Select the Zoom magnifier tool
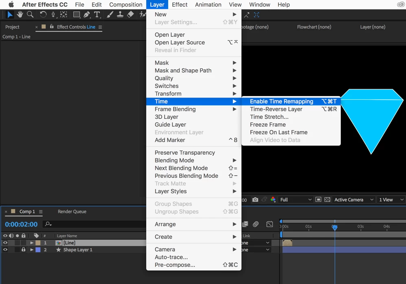 (30, 15)
